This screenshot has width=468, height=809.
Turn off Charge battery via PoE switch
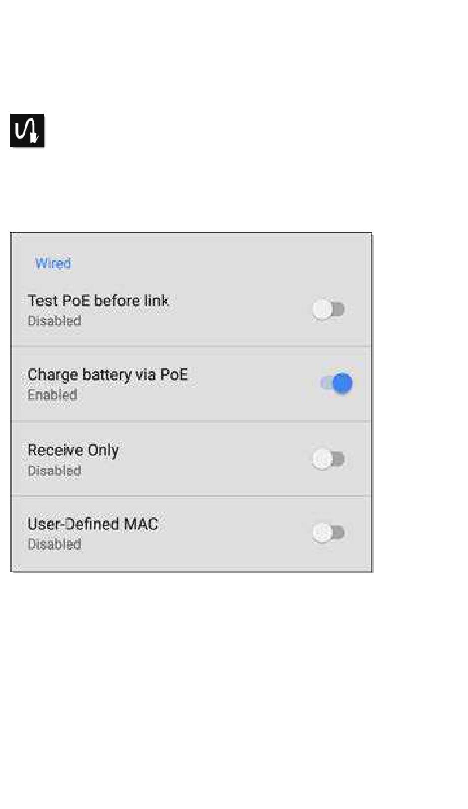(336, 383)
